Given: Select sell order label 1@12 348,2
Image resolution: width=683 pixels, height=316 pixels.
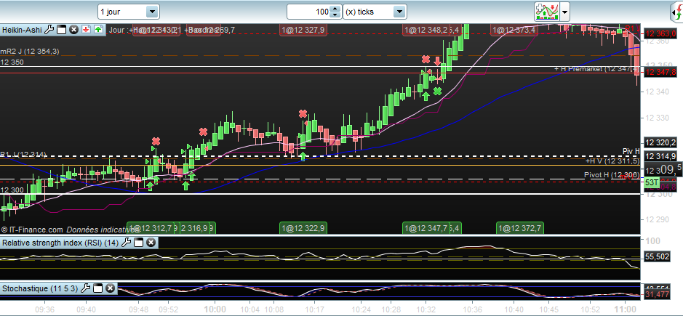Looking at the screenshot, I should [x=426, y=30].
